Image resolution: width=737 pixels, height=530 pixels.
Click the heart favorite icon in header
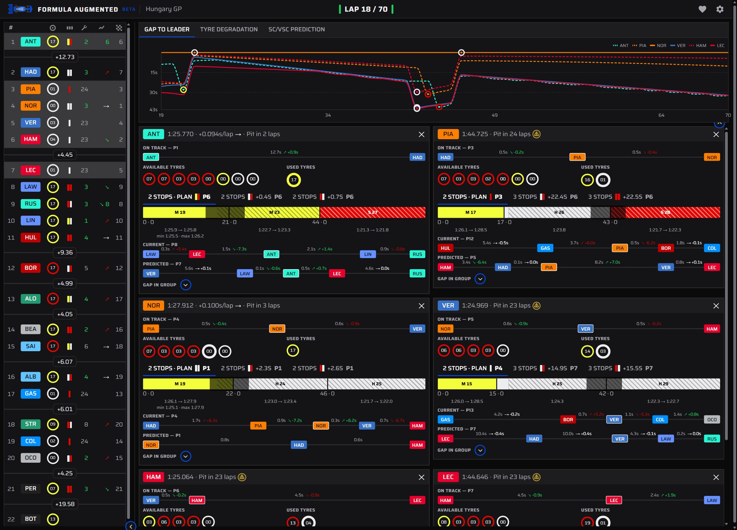(702, 9)
